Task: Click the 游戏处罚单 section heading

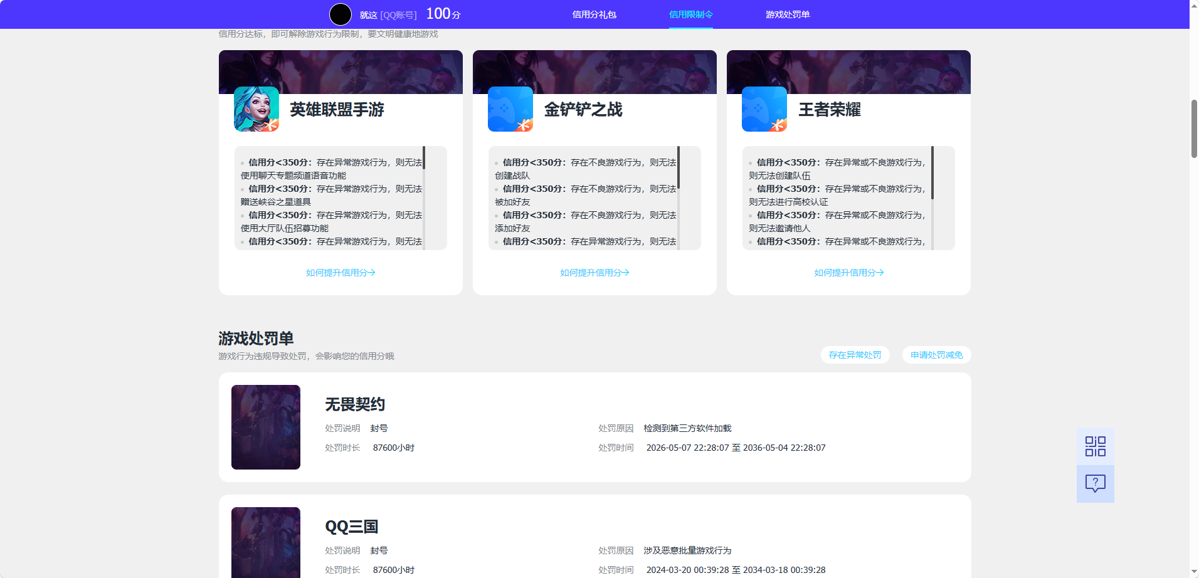Action: pos(256,339)
